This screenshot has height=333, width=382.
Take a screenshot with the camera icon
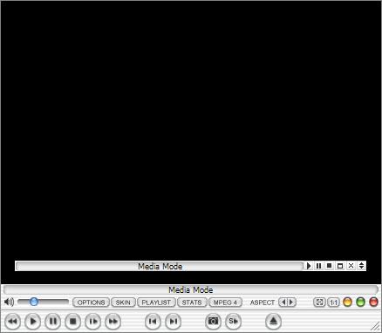[213, 322]
